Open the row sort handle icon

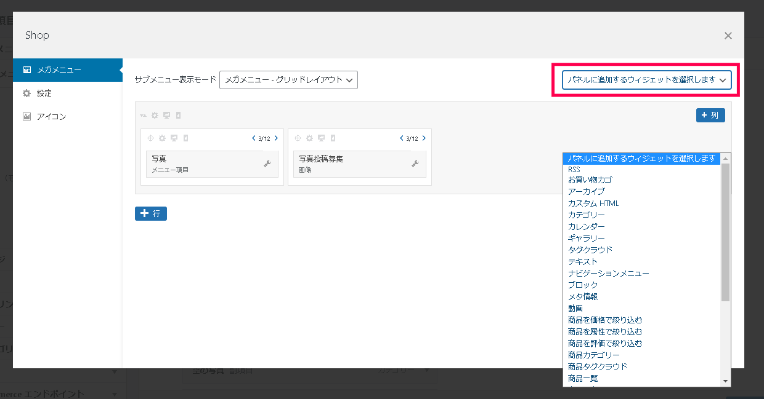pyautogui.click(x=144, y=115)
